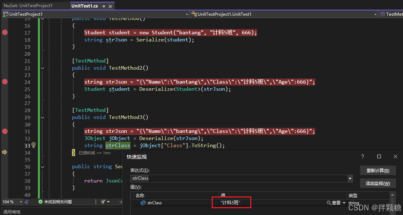403x215 pixels.
Task: Click the [TestMethod] attribute on line 21
Action: [90, 61]
